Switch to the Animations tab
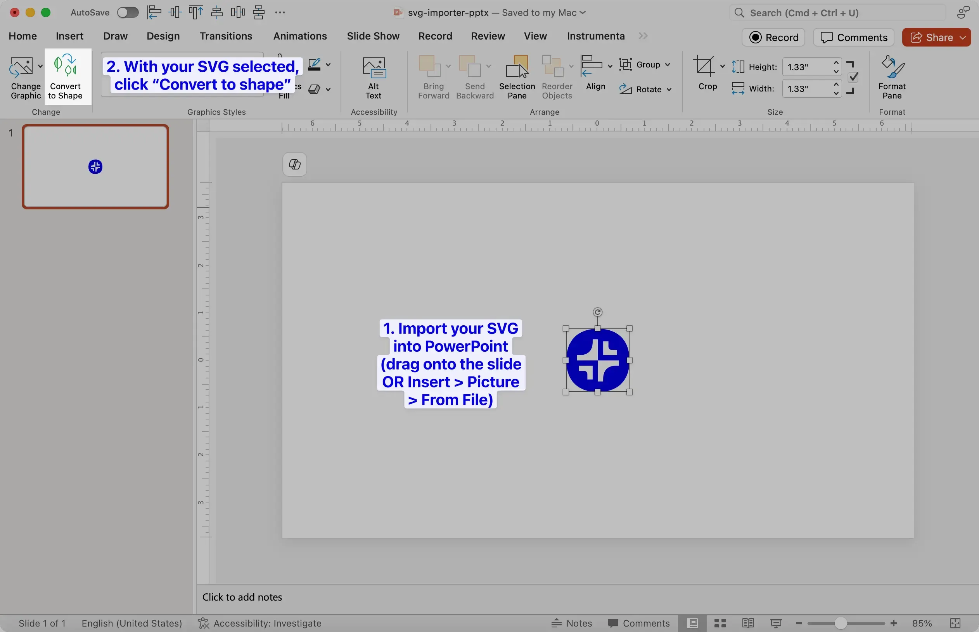979x632 pixels. [x=300, y=36]
